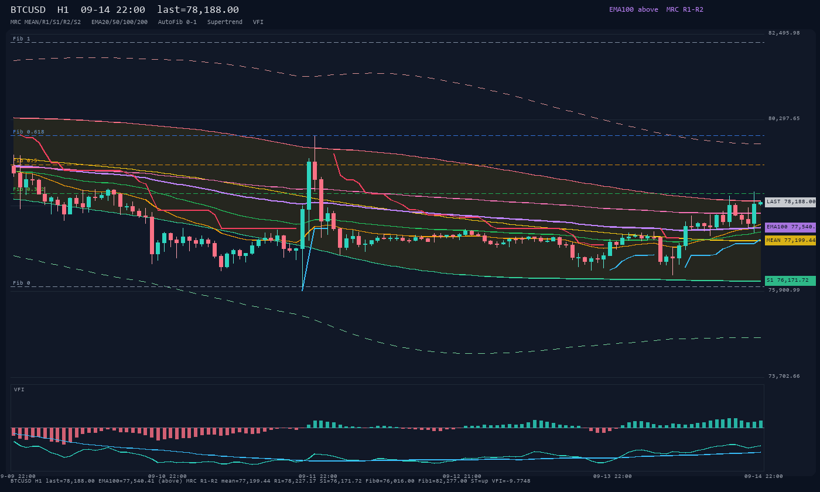Click the H1 timeframe in header
The height and width of the screenshot is (492, 820).
(x=63, y=9)
